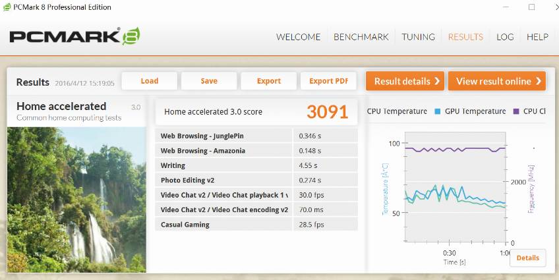Screen dimensions: 559x280
Task: Select the RESULTS tab
Action: [465, 37]
